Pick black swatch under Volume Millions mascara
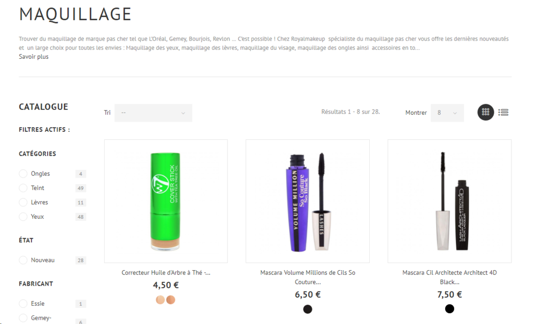 click(308, 309)
